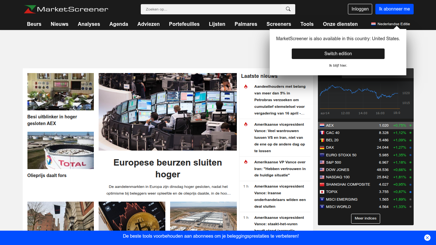Click the MarketScreener logo
This screenshot has width=436, height=245.
66,9
